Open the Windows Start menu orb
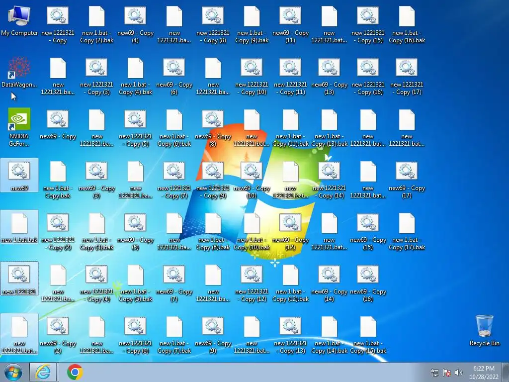This screenshot has height=382, width=509. pos(13,372)
